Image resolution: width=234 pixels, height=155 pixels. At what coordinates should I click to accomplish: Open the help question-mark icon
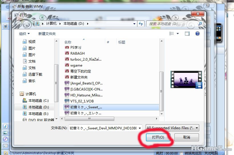[x=197, y=34]
